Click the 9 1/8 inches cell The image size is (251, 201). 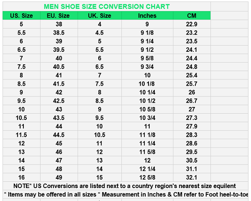(x=147, y=33)
